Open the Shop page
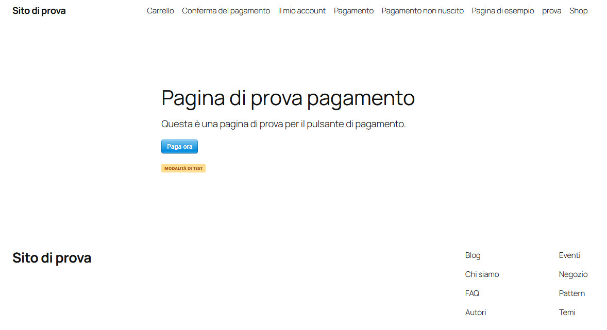The width and height of the screenshot is (607, 330). [x=578, y=10]
